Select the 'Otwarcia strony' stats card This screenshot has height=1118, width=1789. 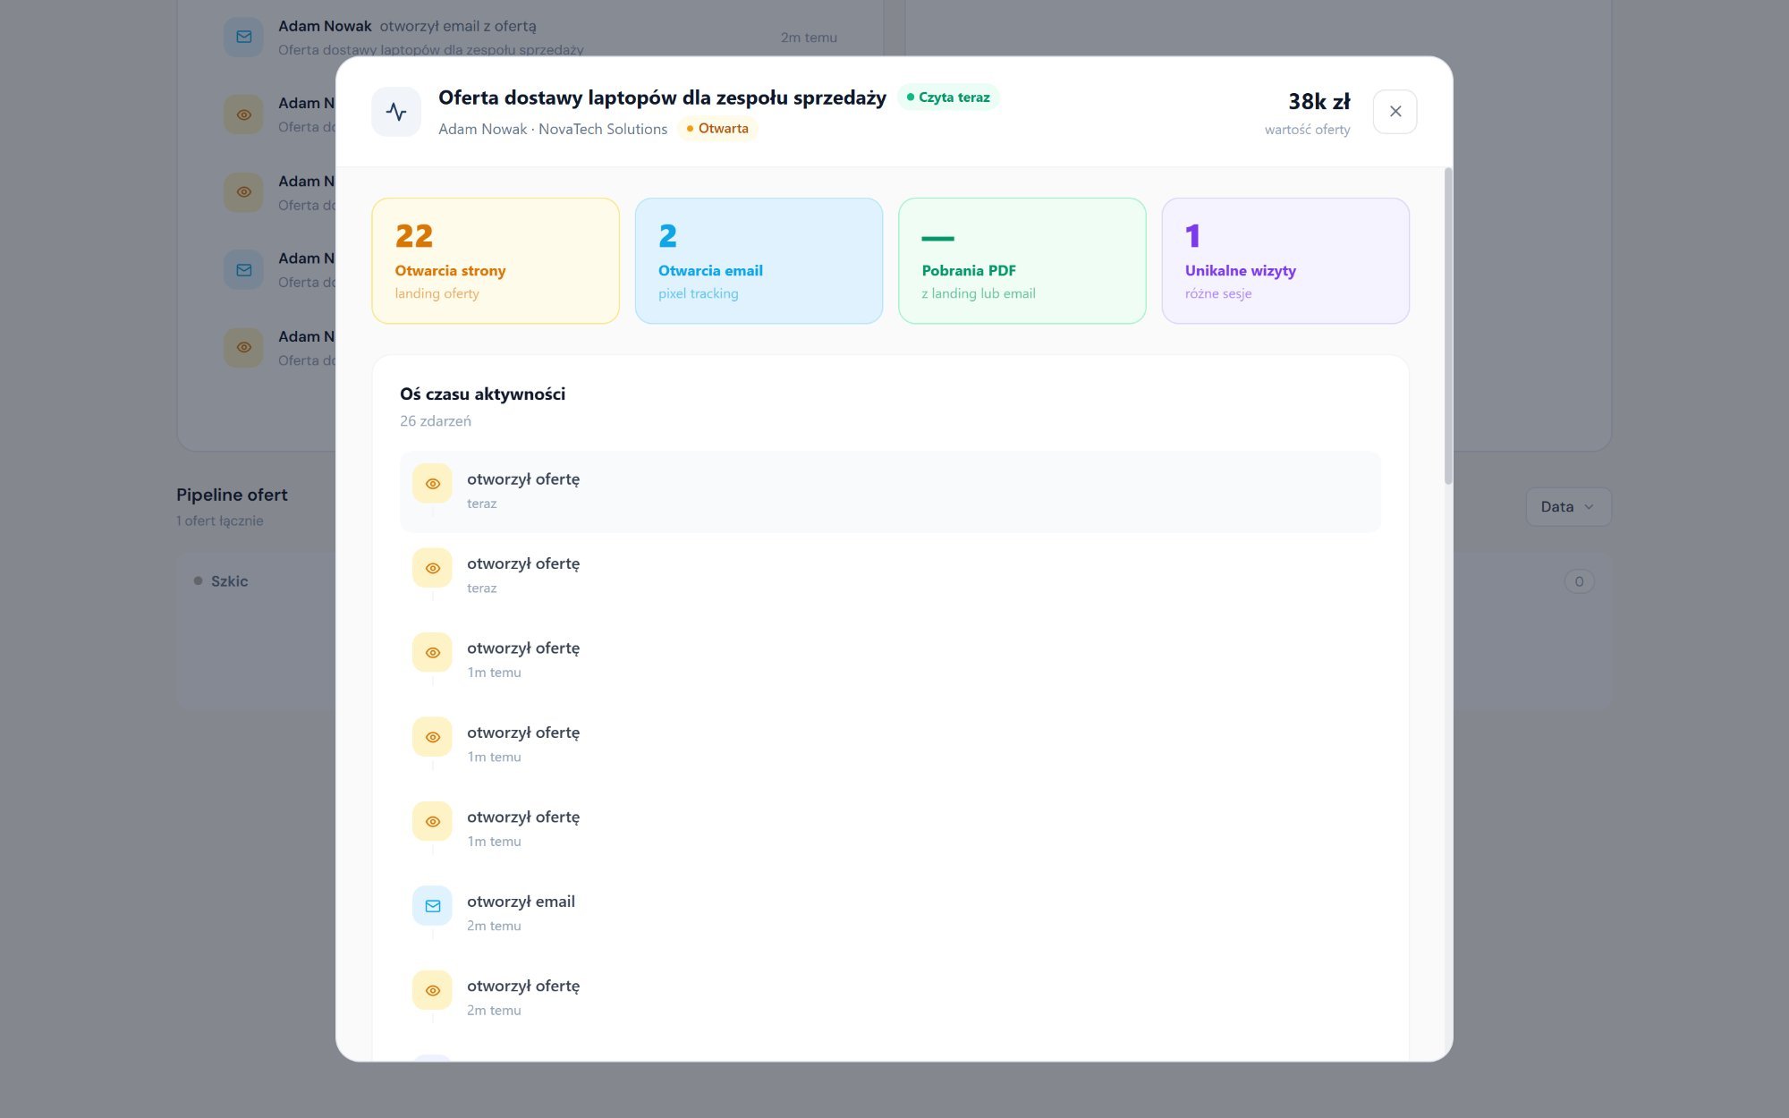tap(495, 260)
